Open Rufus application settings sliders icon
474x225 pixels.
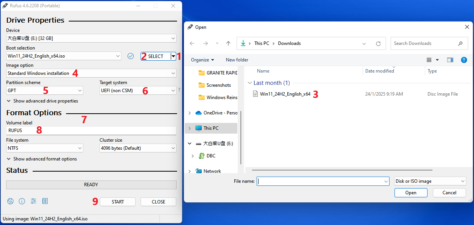pyautogui.click(x=33, y=201)
